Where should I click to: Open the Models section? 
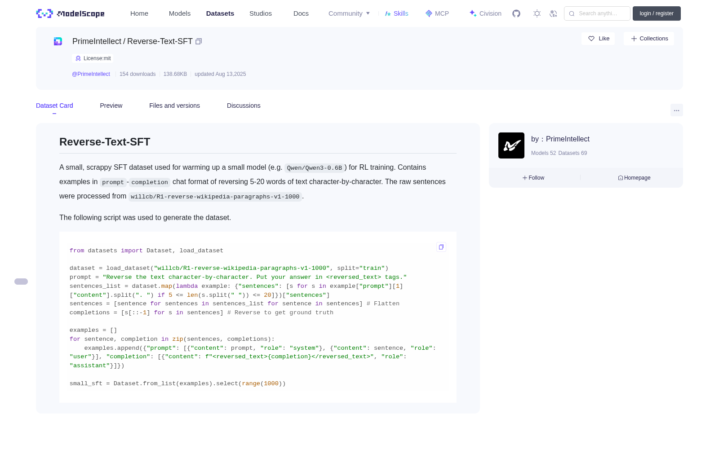click(180, 13)
